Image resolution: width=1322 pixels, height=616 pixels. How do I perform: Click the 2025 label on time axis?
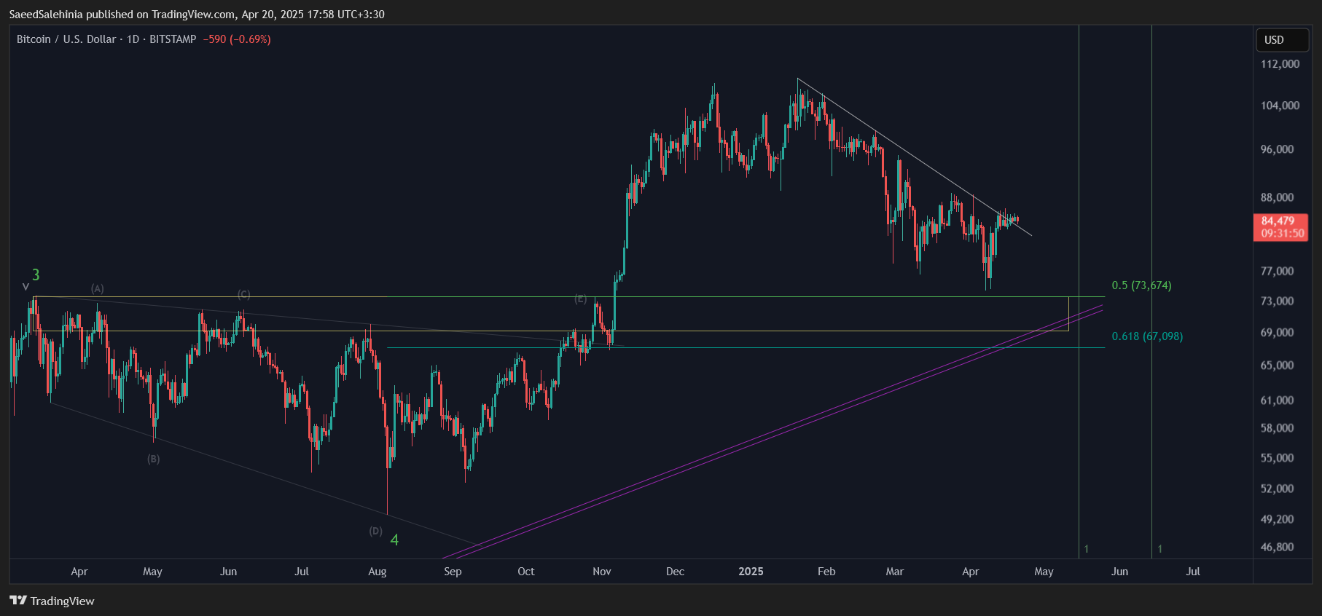[x=751, y=572]
